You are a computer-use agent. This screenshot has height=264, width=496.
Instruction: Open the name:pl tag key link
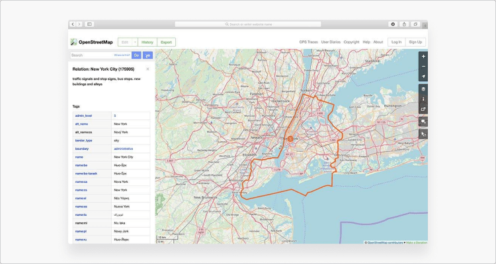[x=81, y=231]
